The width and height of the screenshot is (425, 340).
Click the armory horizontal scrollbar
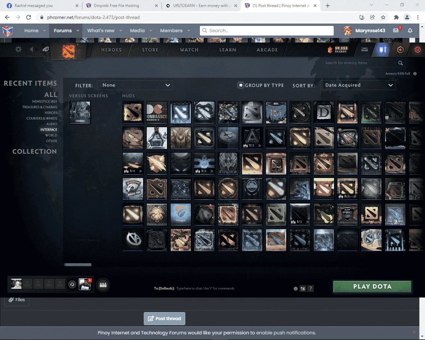point(78,265)
